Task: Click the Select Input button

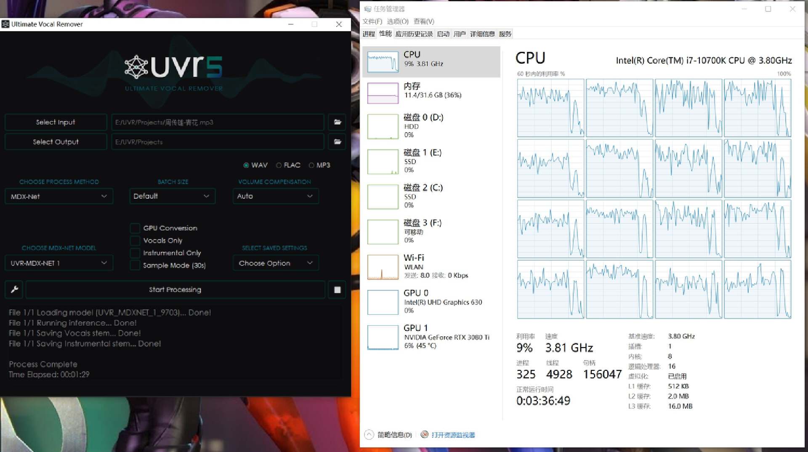Action: point(56,122)
